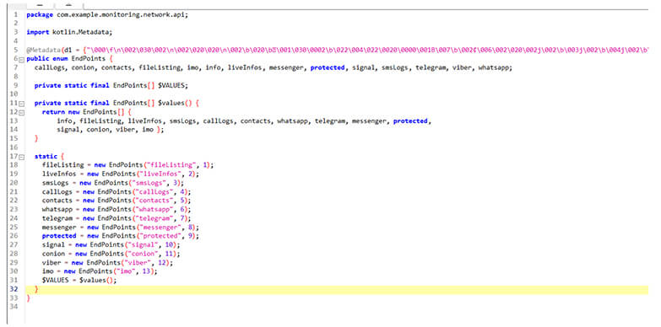
Task: Click line number 32 in the gutter
Action: click(x=15, y=290)
